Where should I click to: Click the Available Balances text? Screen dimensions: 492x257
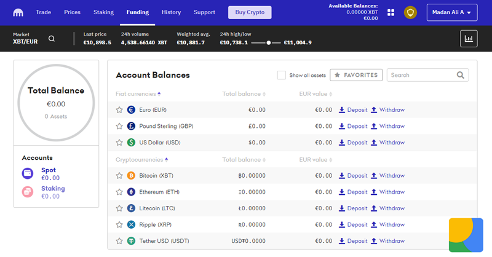353,6
